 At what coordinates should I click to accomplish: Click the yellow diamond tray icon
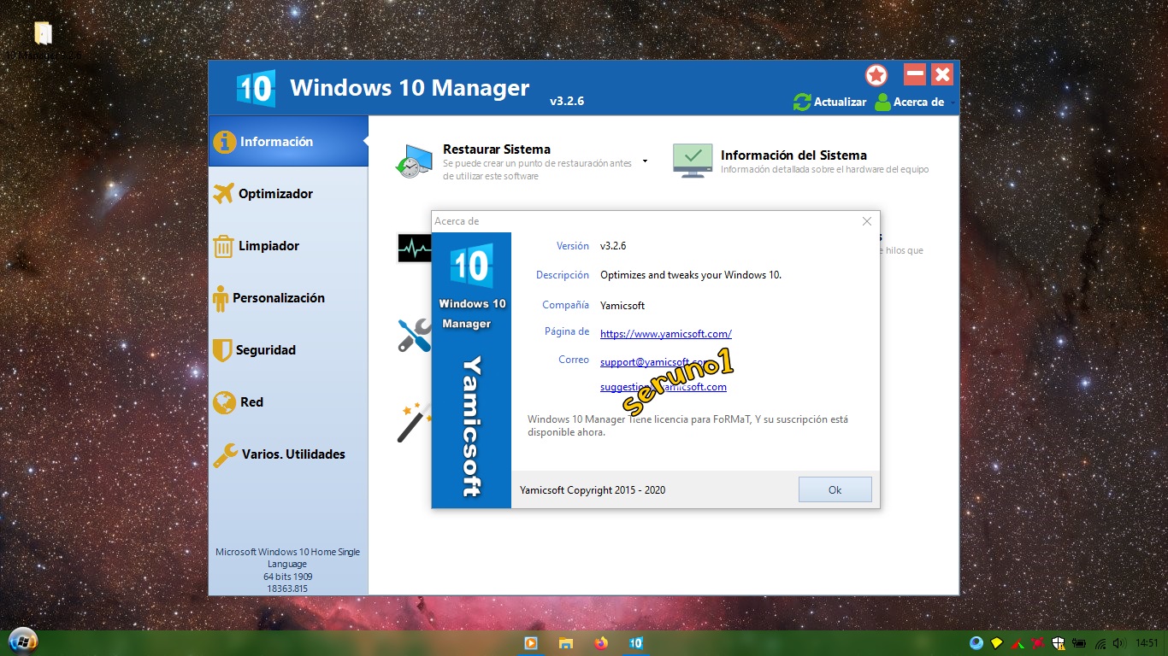point(997,642)
